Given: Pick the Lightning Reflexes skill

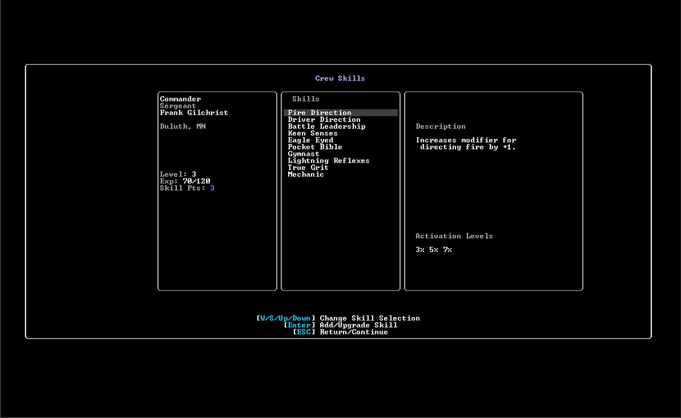Looking at the screenshot, I should click(x=329, y=161).
